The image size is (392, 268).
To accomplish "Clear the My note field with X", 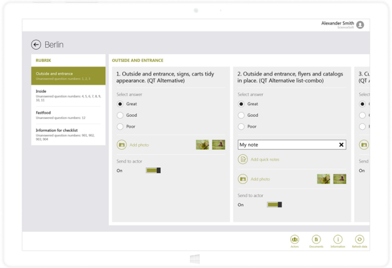I will 341,145.
